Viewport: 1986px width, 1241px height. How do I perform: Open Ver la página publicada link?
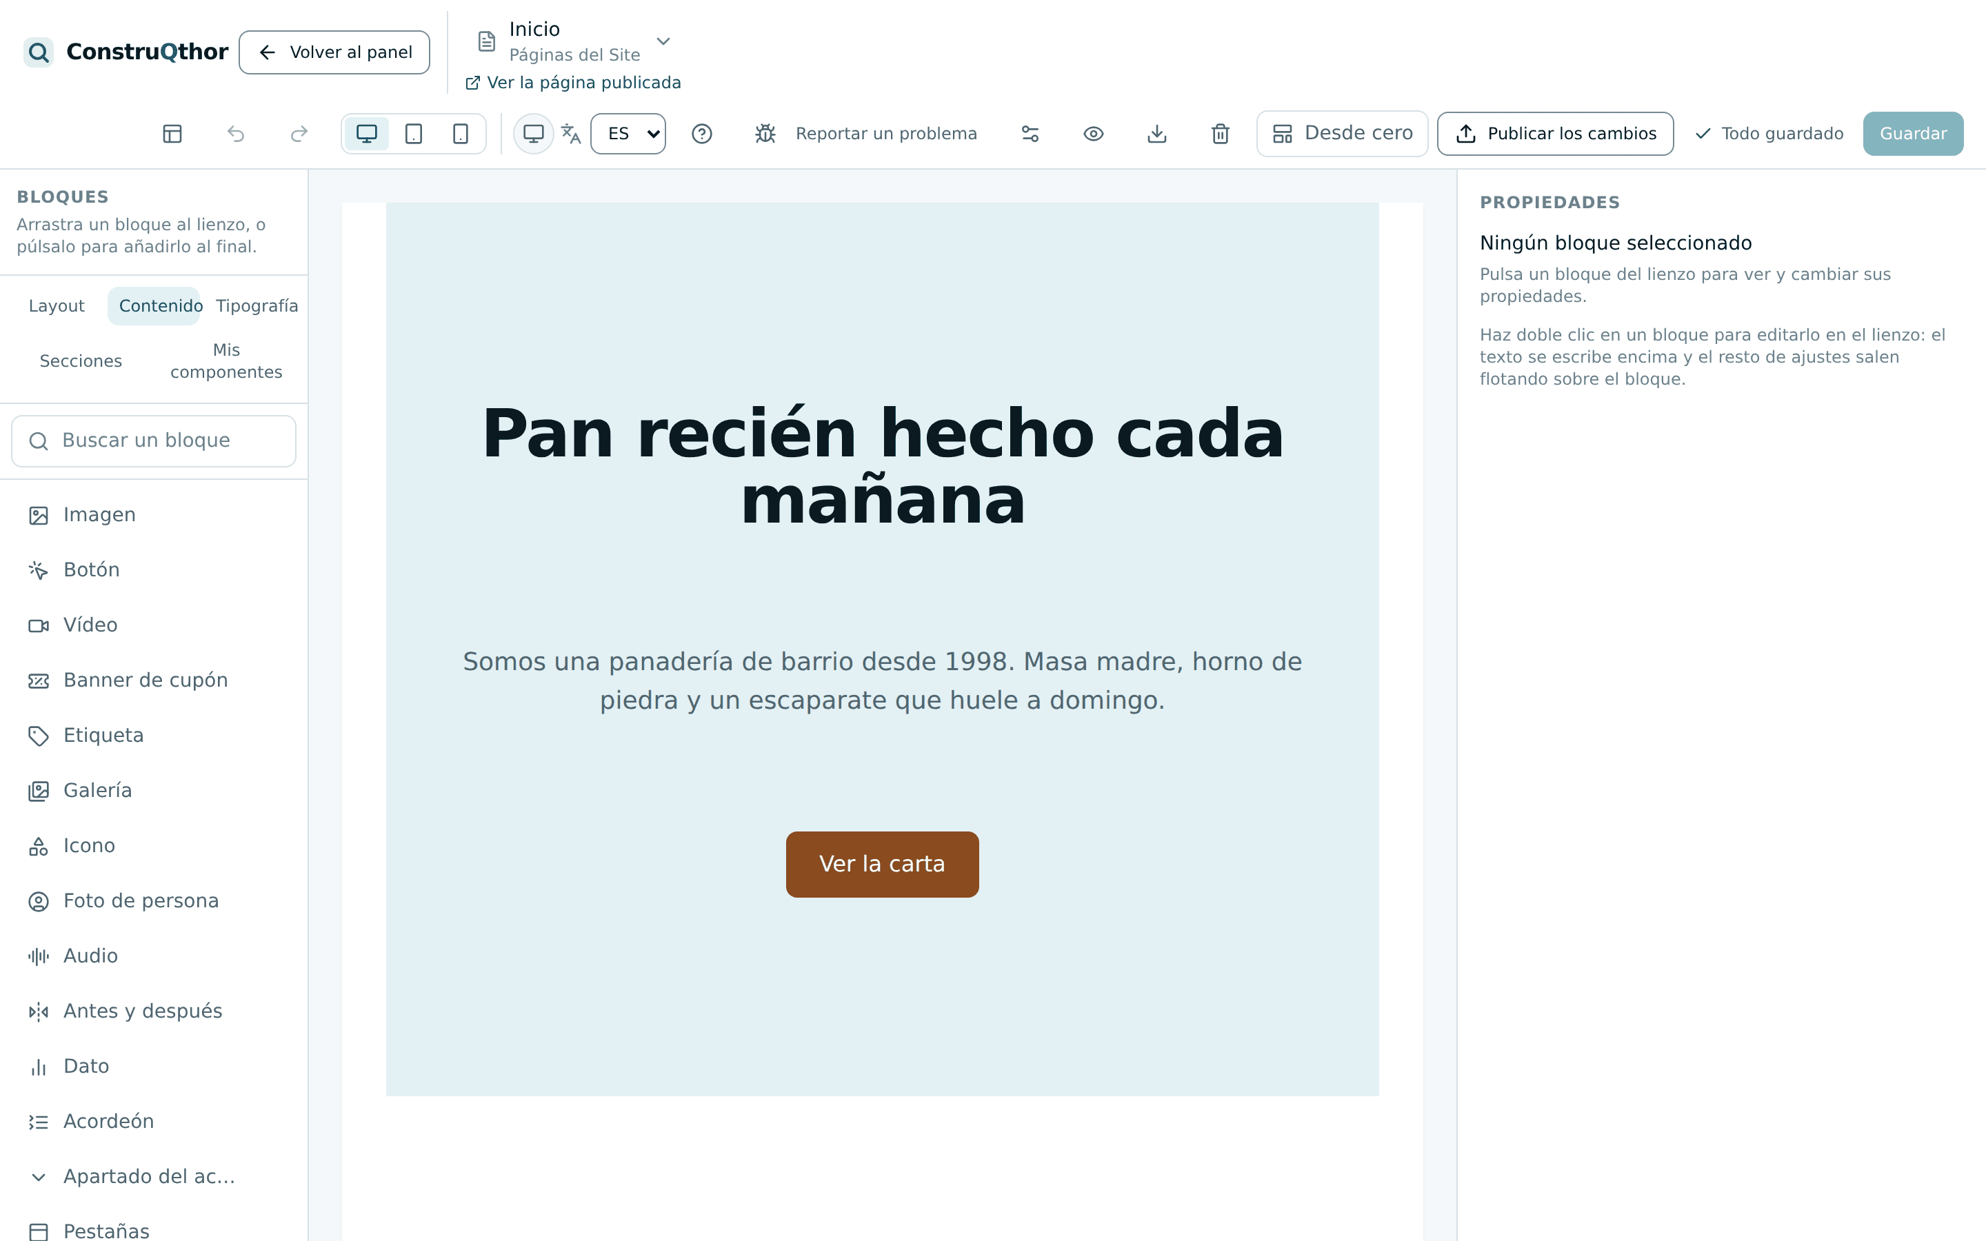(x=573, y=83)
